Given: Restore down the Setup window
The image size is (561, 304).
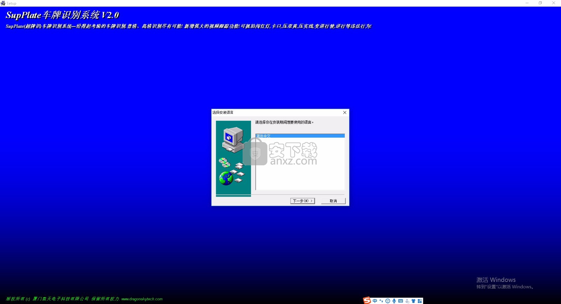Looking at the screenshot, I should click(x=540, y=3).
